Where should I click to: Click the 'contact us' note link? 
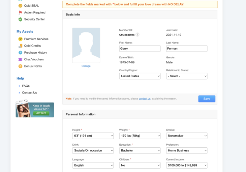145,99
